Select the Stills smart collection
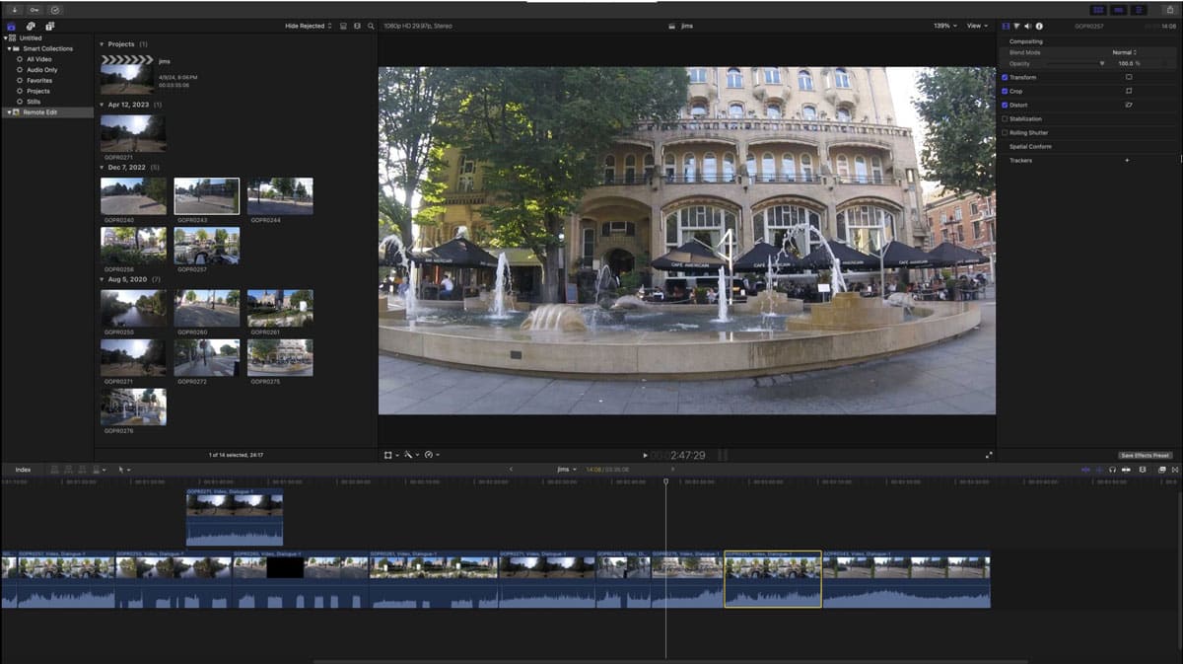1183x664 pixels. 34,102
